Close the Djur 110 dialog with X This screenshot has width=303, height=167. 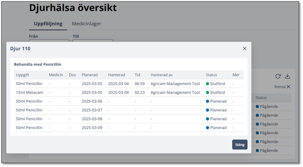point(244,49)
